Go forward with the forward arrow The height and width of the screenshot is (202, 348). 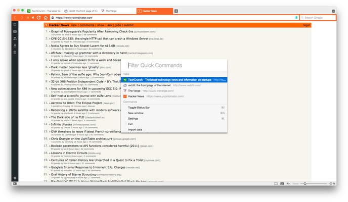pyautogui.click(x=22, y=18)
